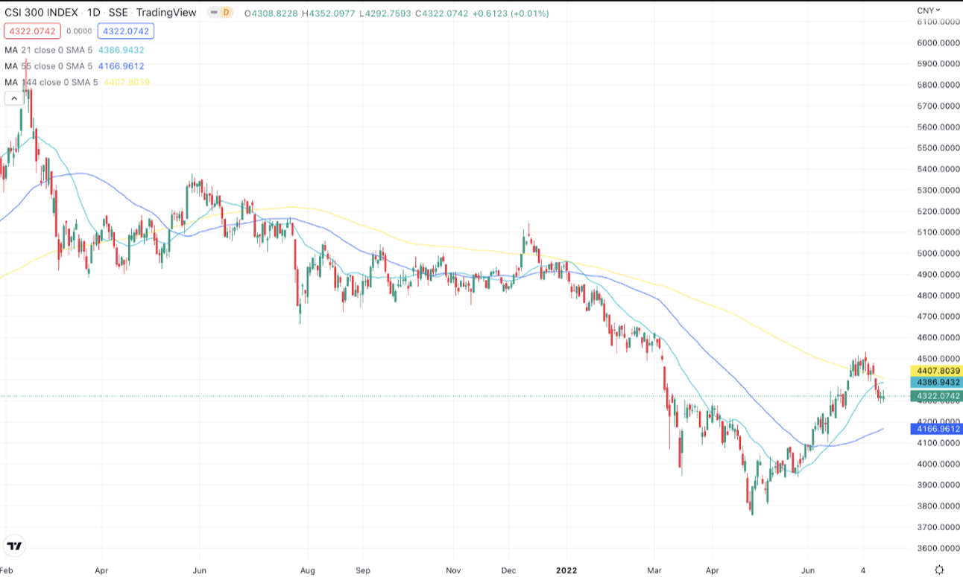
Task: Click the MA 144 value 4407.8039
Action: pyautogui.click(x=125, y=82)
